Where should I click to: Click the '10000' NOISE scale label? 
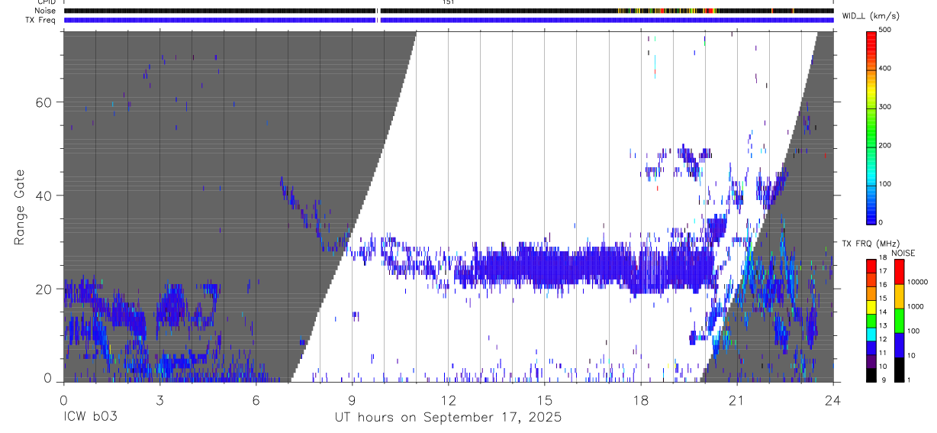pyautogui.click(x=916, y=283)
